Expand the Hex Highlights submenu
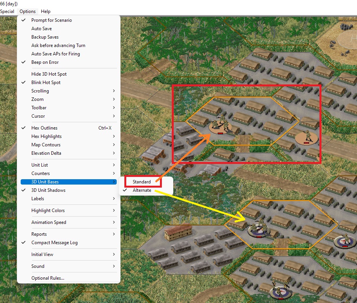Image resolution: width=357 pixels, height=303 pixels. [68, 136]
